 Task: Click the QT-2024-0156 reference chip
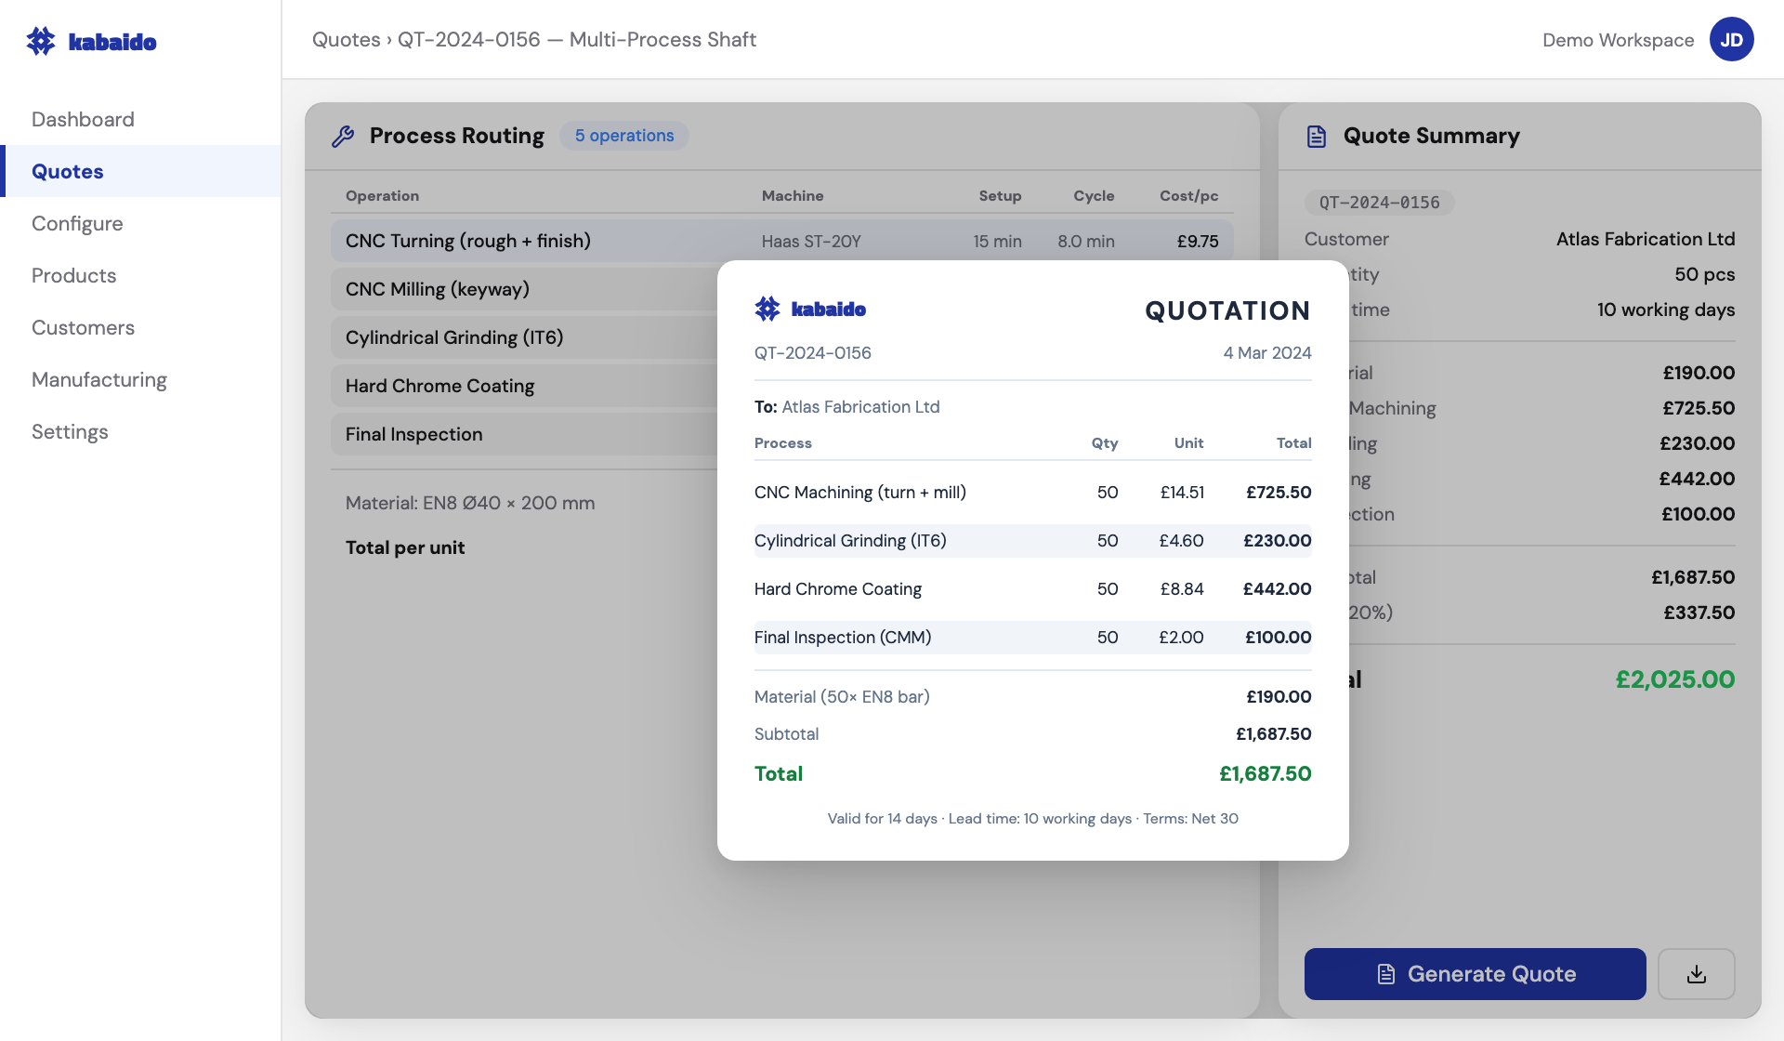click(x=1378, y=202)
